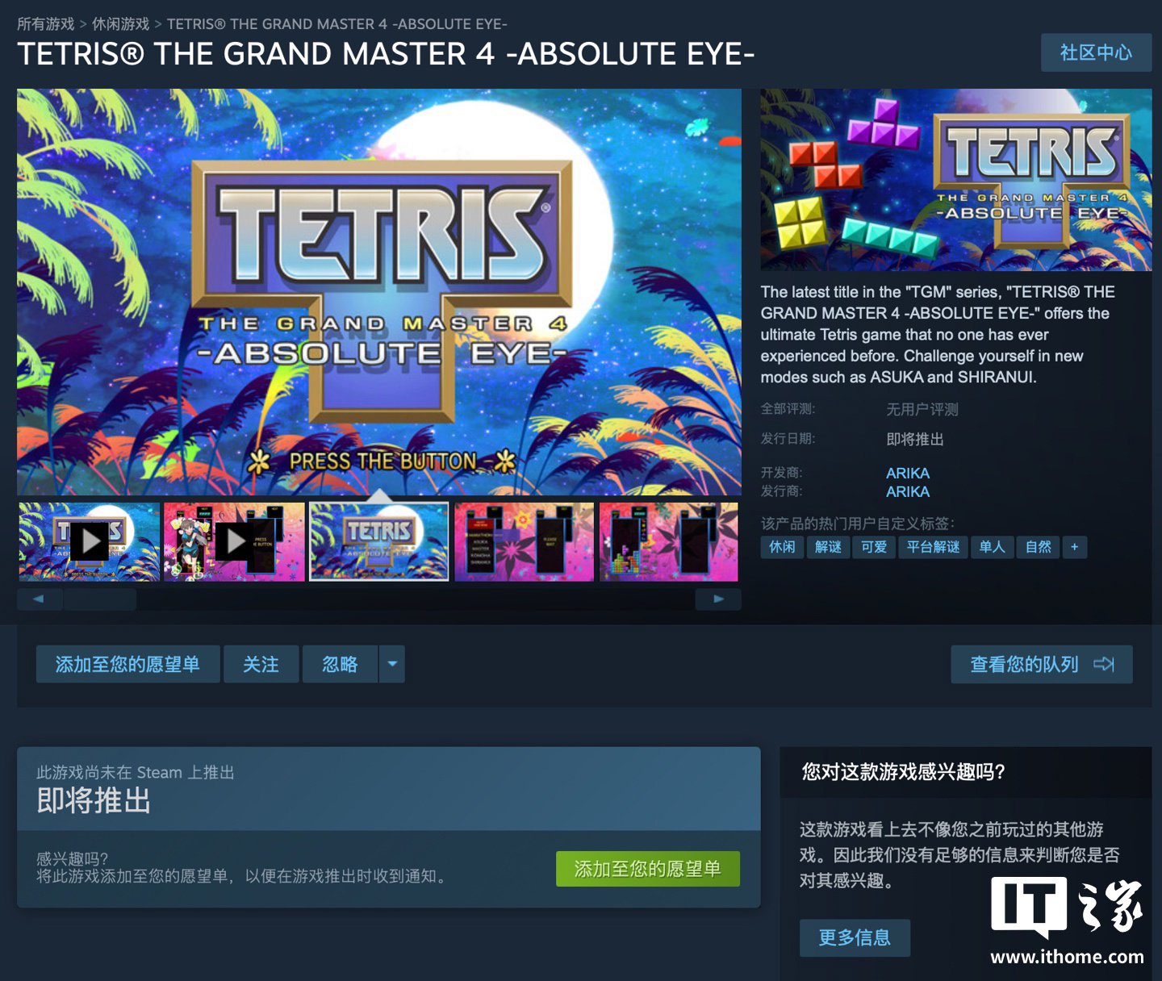1162x981 pixels.
Task: Play the first trailer video thumbnail
Action: (89, 541)
